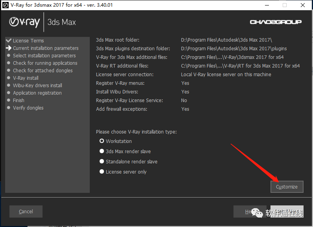Click the plugins destination folder path value
The width and height of the screenshot is (313, 227).
click(x=234, y=49)
